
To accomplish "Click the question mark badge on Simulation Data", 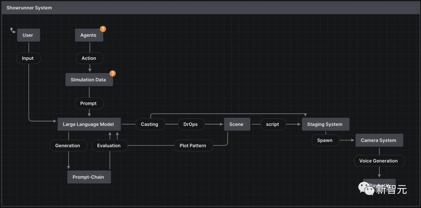I will tap(113, 73).
